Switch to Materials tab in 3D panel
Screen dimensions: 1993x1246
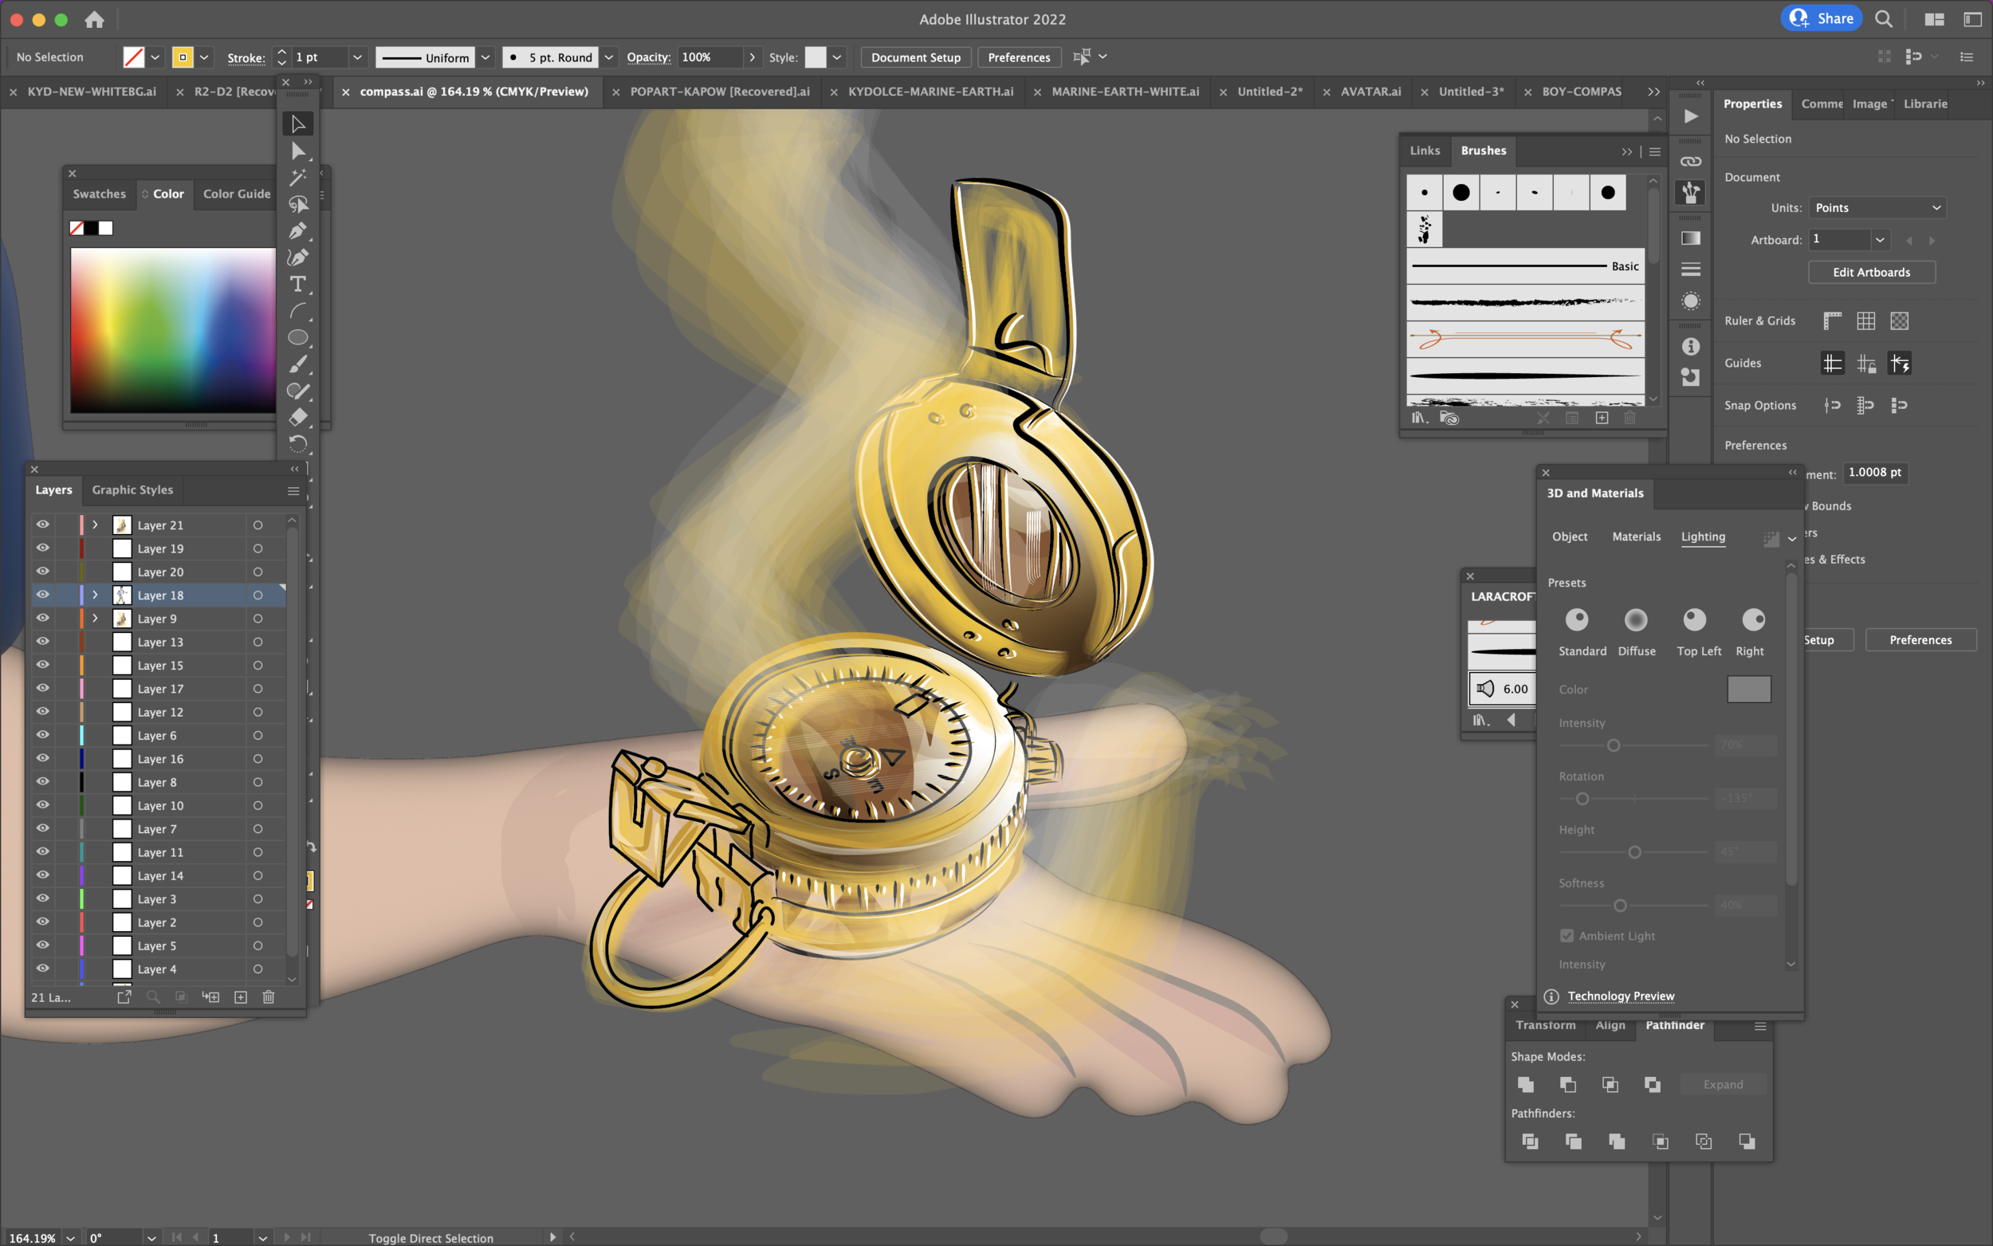[x=1637, y=537]
